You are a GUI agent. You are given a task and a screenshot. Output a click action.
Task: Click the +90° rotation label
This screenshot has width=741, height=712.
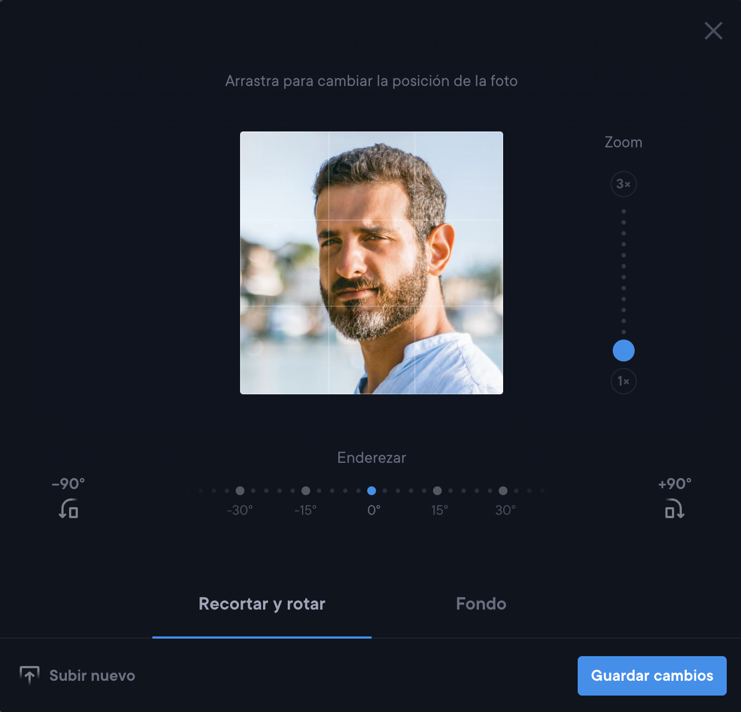675,484
